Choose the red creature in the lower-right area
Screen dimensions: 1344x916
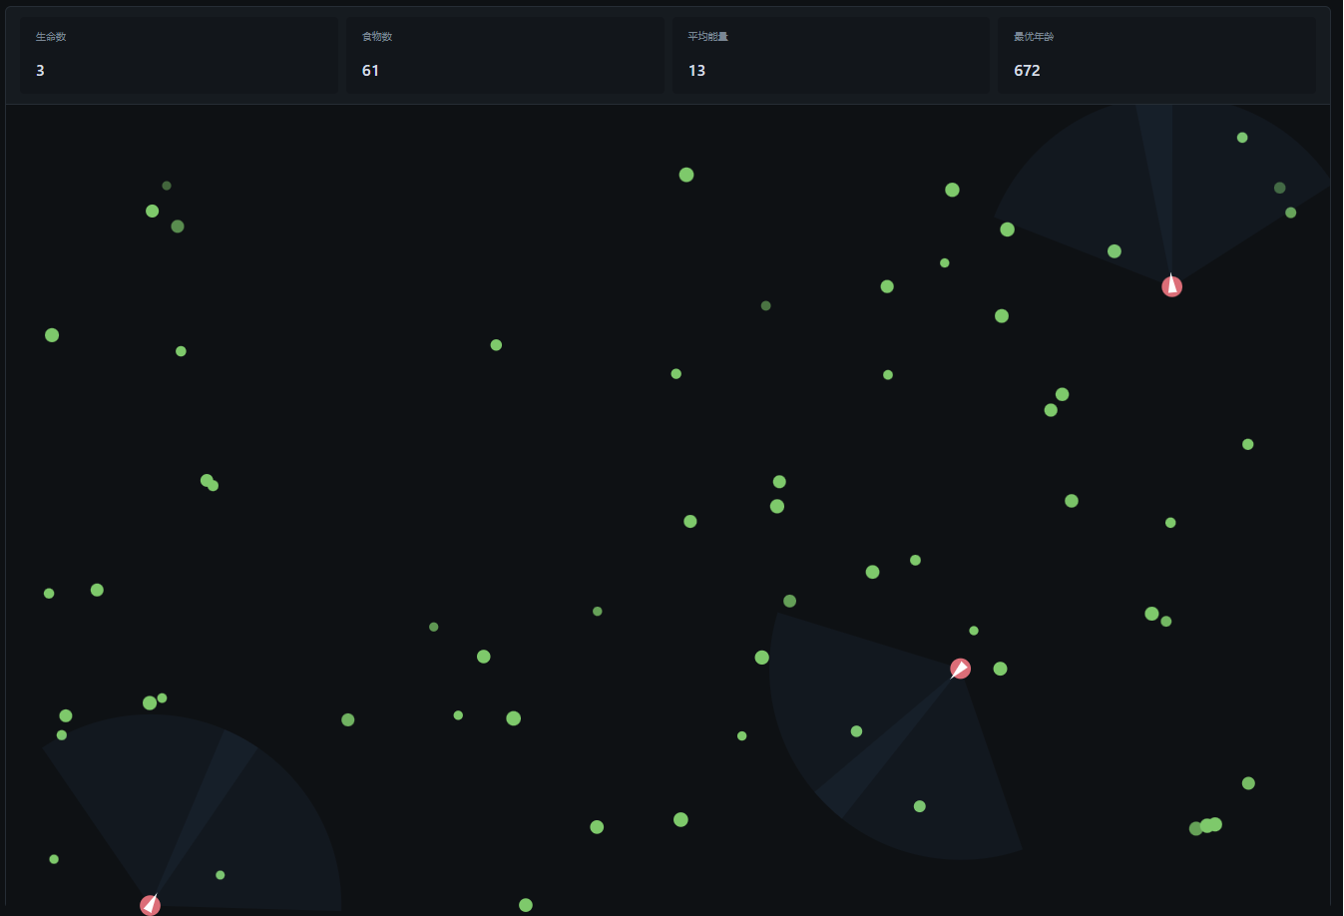click(x=960, y=669)
